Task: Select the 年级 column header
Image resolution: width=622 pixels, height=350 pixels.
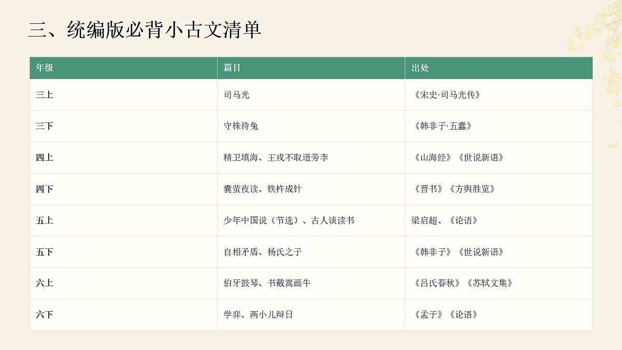Action: pos(123,68)
